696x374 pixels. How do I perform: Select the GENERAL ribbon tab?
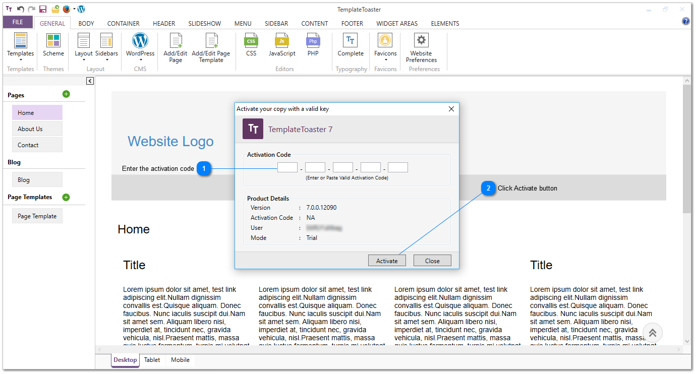tap(52, 23)
